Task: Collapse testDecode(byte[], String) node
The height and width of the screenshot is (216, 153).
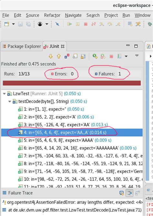Action: (10, 102)
